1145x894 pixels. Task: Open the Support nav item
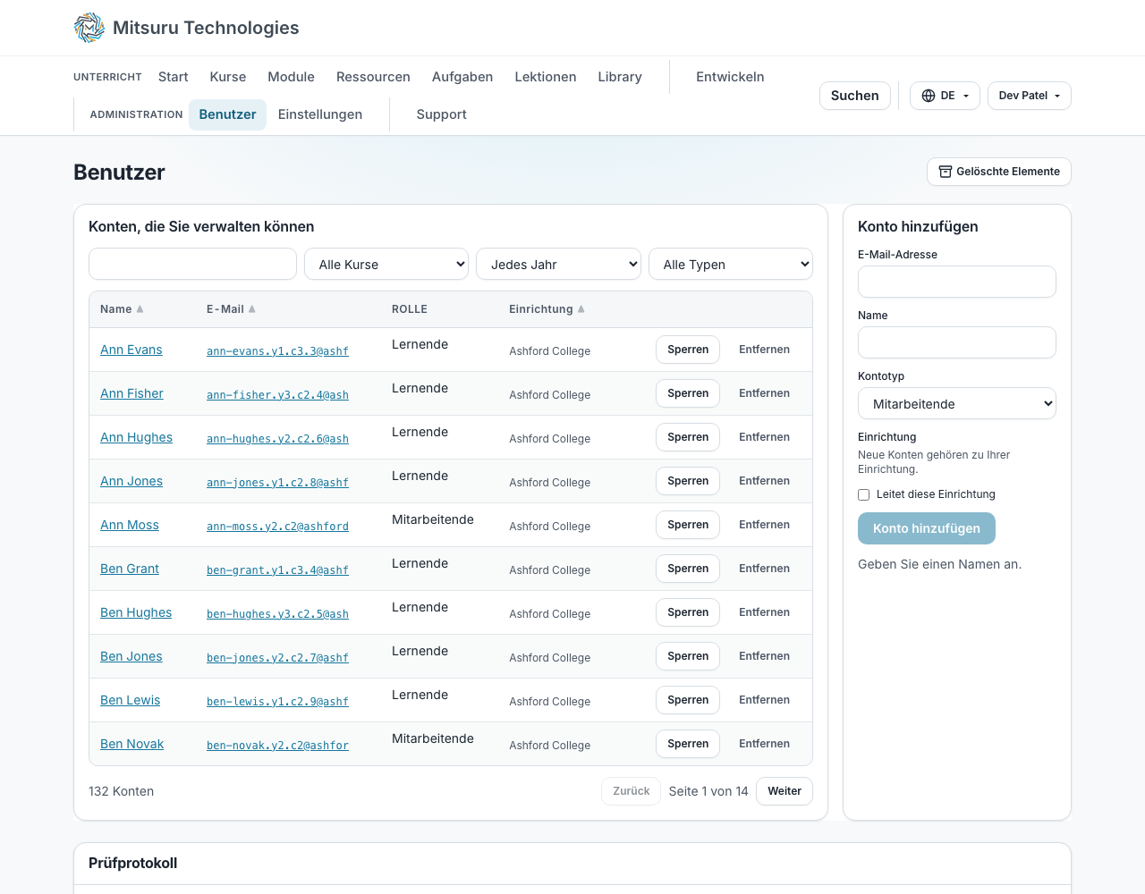click(x=442, y=114)
